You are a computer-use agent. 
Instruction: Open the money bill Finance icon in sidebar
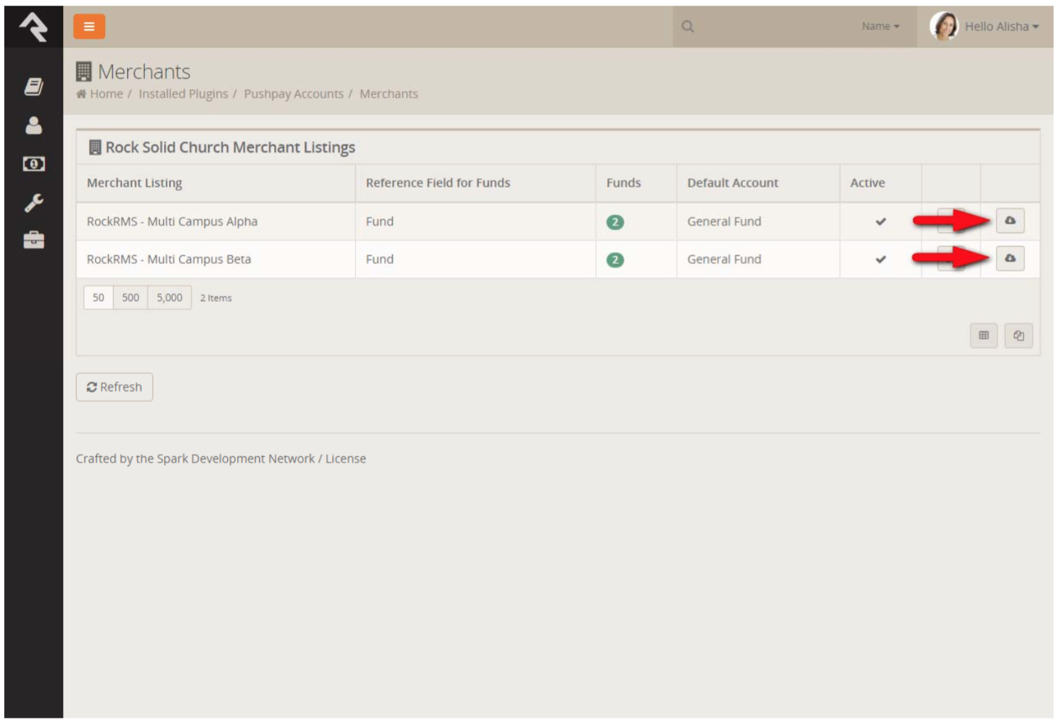coord(31,164)
